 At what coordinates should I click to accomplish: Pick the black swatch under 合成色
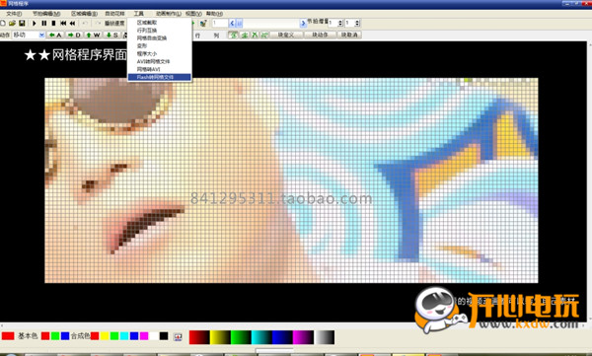pos(164,336)
